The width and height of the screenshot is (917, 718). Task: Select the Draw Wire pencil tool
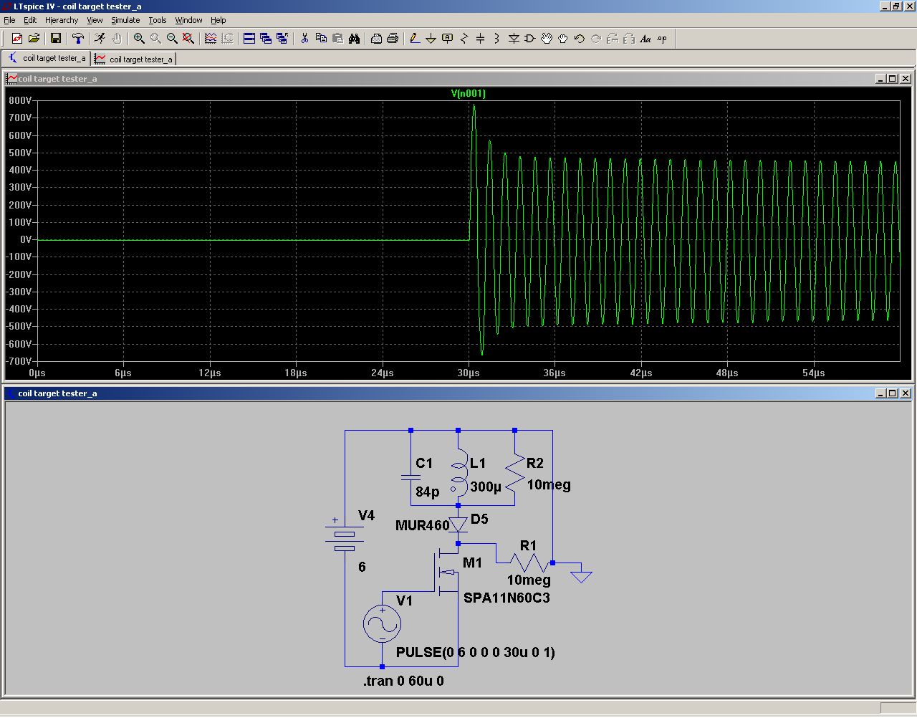[414, 39]
